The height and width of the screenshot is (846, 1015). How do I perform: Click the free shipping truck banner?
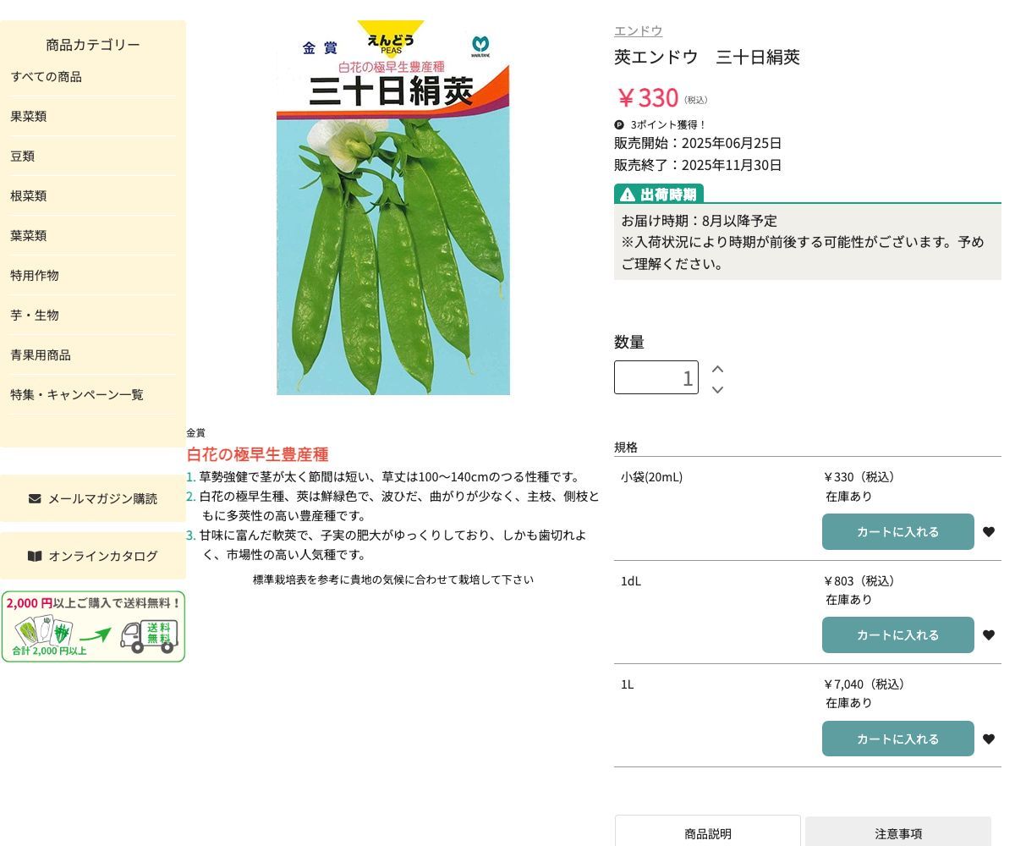coord(93,626)
